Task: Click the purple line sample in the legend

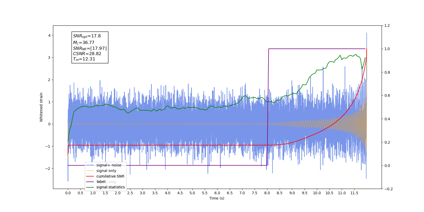Action: tap(90, 182)
